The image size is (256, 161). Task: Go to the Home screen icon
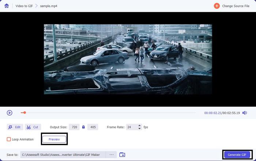[7, 6]
